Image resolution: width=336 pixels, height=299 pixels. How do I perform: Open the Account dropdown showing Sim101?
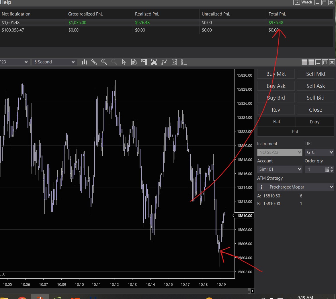pos(280,169)
